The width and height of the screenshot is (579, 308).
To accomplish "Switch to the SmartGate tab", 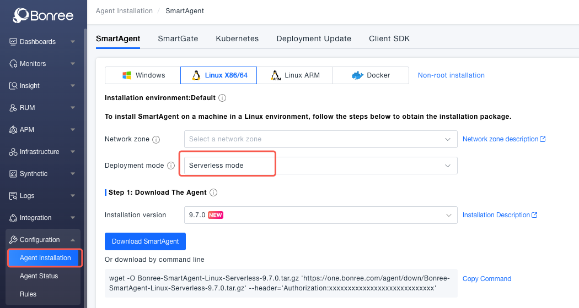I will pyautogui.click(x=178, y=38).
